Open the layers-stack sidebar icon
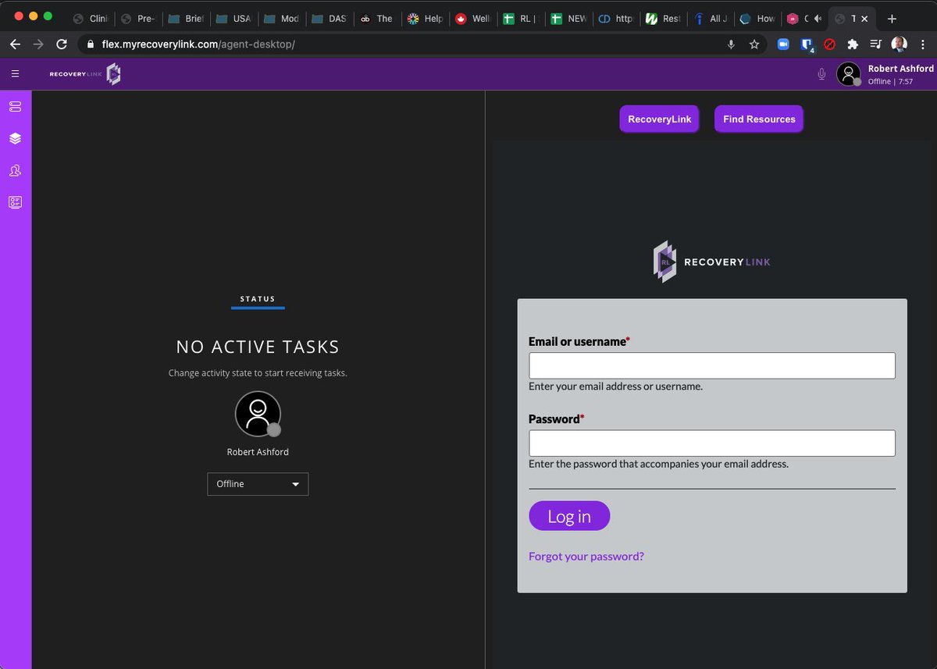Image resolution: width=937 pixels, height=669 pixels. 16,138
